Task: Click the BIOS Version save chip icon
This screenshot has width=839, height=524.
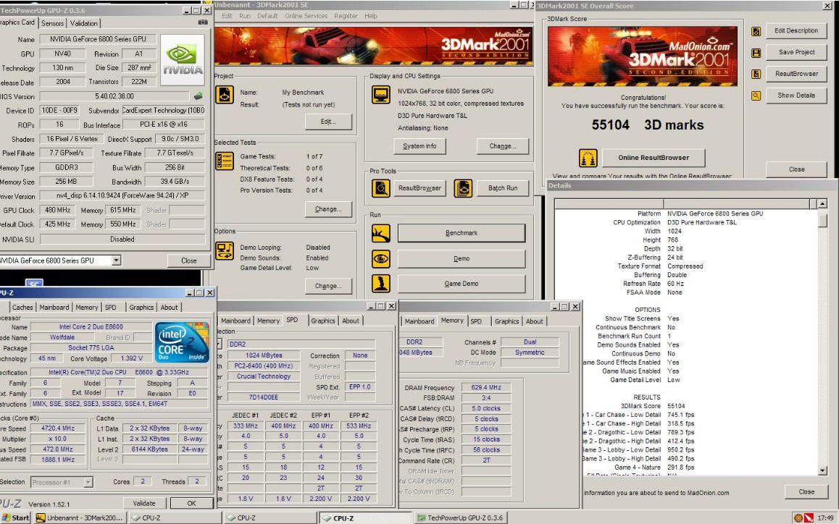Action: (199, 96)
